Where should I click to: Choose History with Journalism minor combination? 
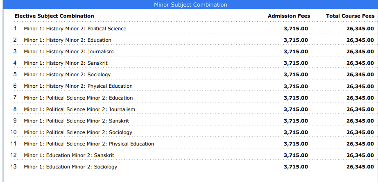pyautogui.click(x=69, y=52)
